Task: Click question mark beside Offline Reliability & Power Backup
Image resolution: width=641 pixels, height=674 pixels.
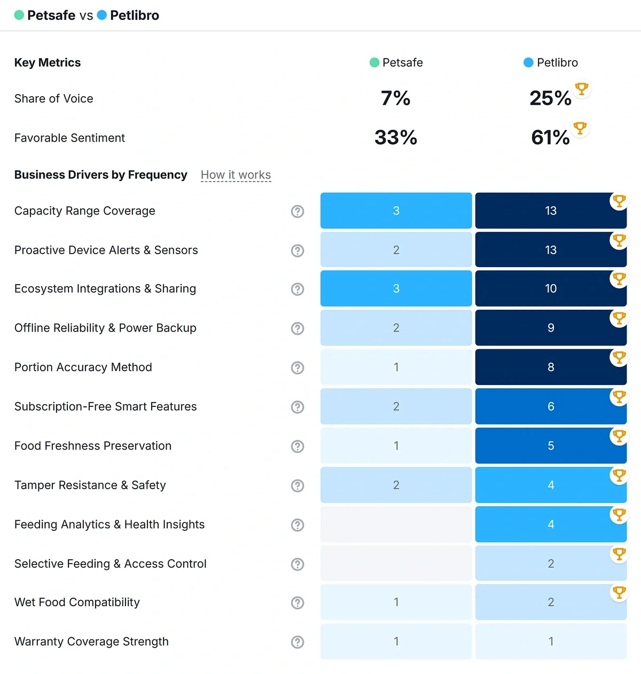Action: (298, 328)
